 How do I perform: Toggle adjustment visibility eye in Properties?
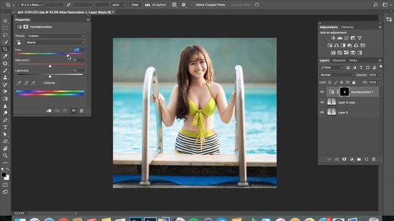coord(73,110)
